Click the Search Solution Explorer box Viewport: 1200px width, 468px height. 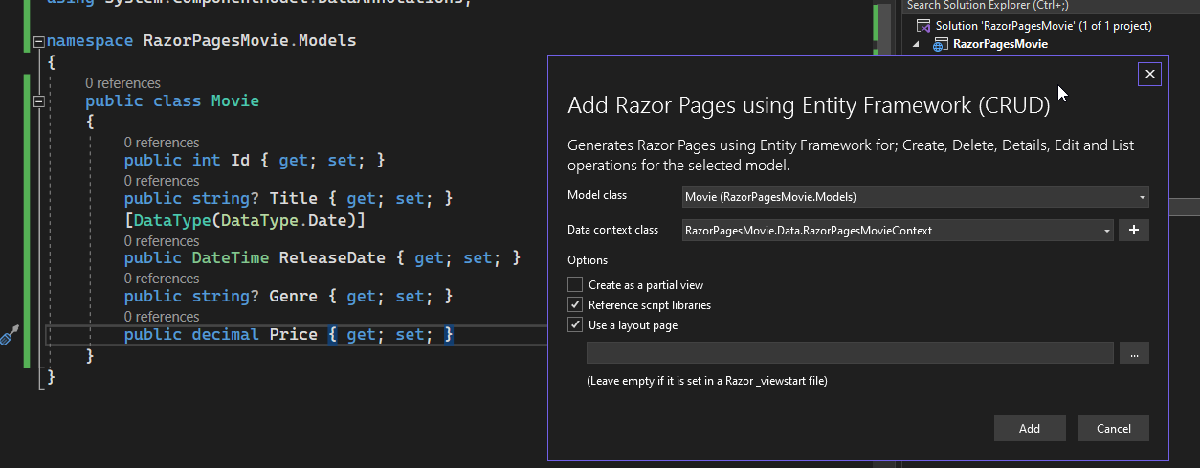(1051, 6)
